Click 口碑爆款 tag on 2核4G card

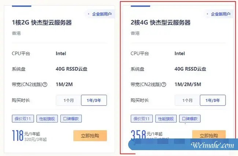[190, 119]
